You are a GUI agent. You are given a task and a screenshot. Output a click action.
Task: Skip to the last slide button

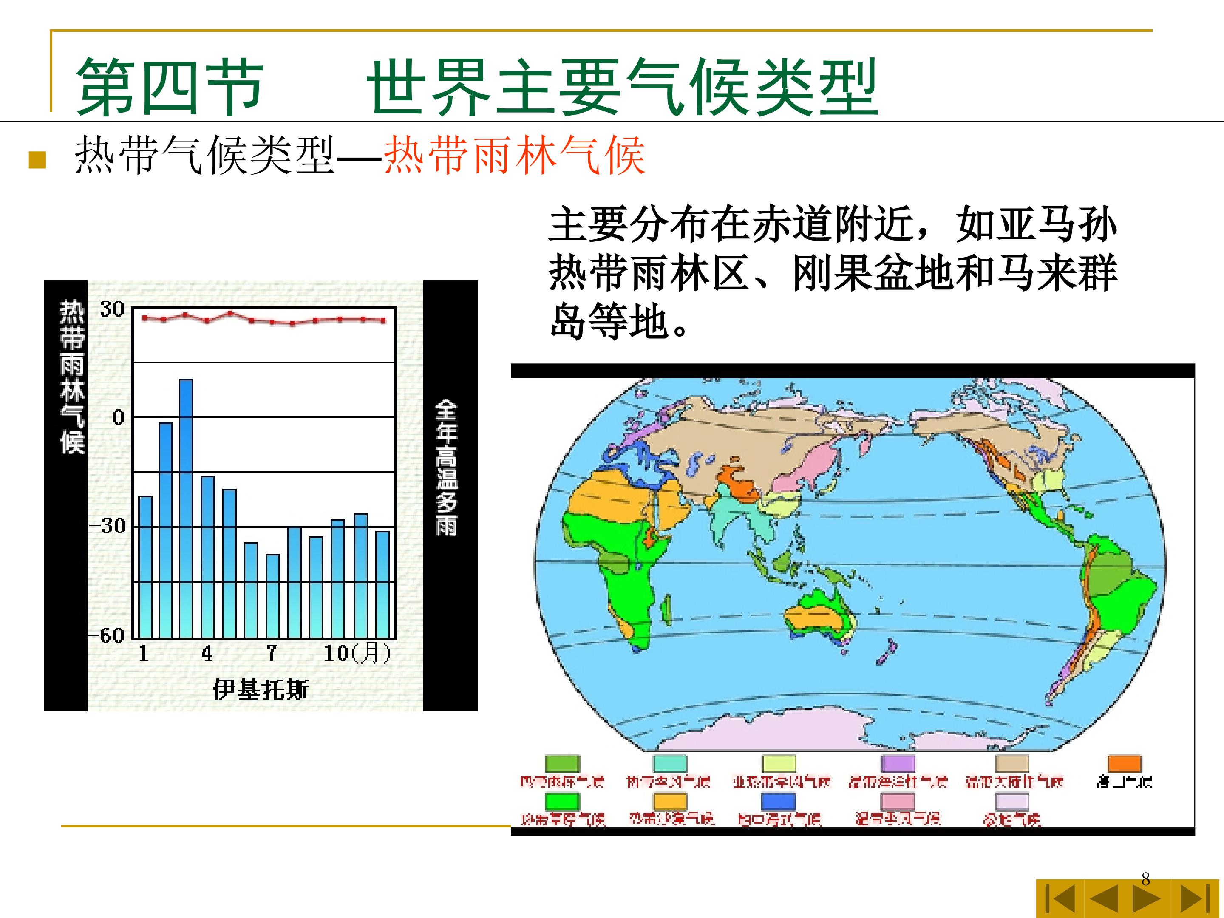click(x=1195, y=899)
